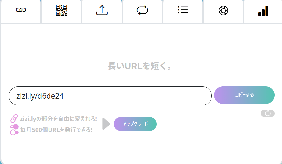
Task: Open the upload tab icon
Action: tap(102, 10)
